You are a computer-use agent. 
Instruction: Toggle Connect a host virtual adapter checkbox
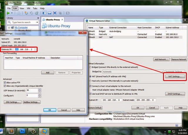[90, 86]
